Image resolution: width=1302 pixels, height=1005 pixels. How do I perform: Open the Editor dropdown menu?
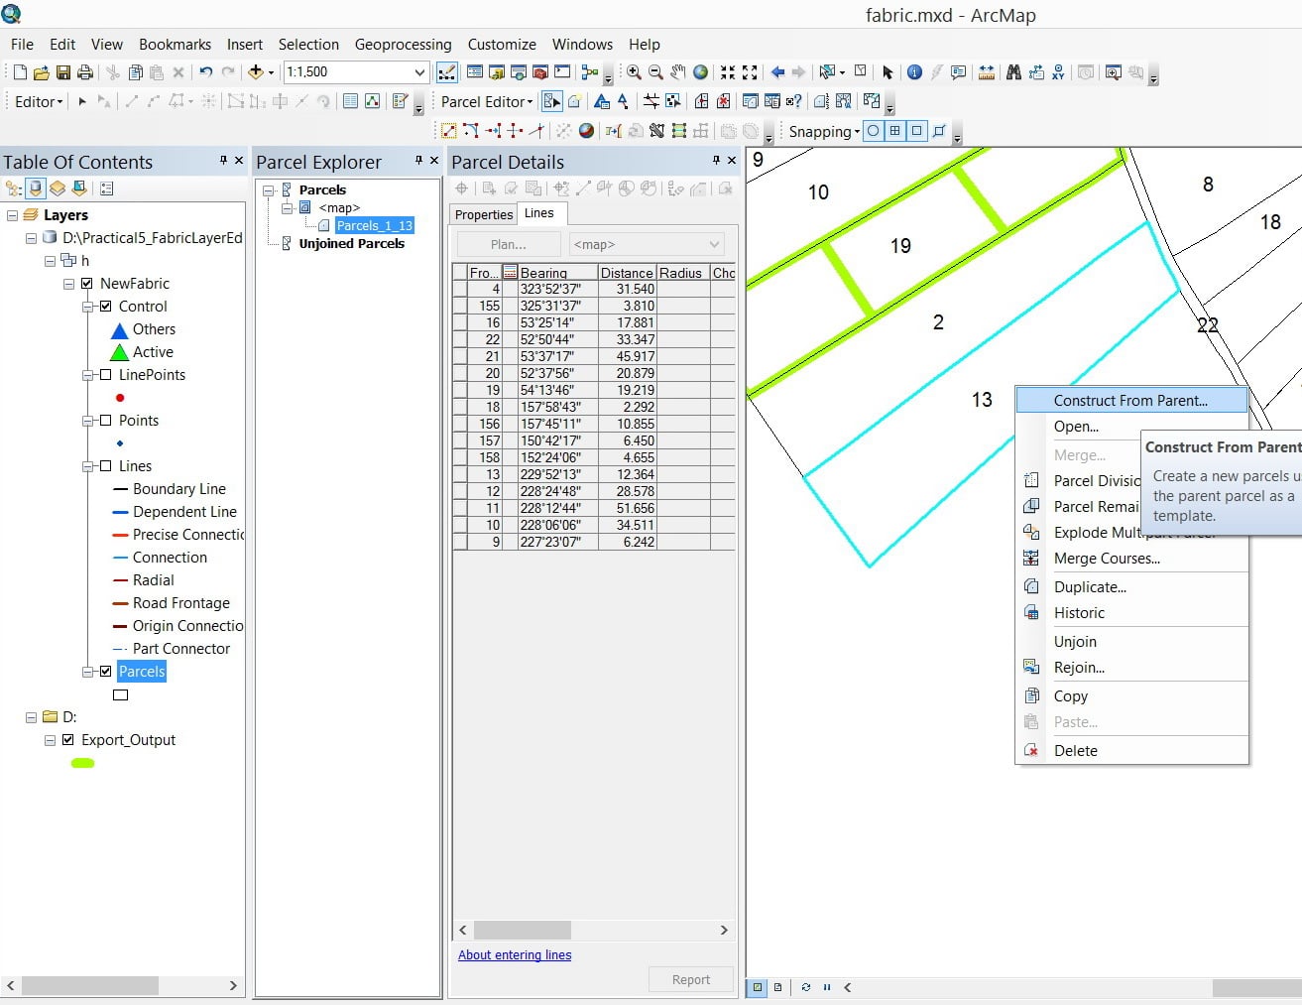(x=39, y=101)
